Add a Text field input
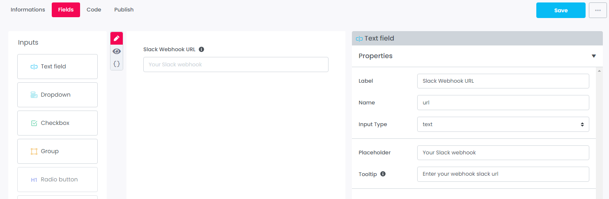This screenshot has width=609, height=199. click(57, 66)
